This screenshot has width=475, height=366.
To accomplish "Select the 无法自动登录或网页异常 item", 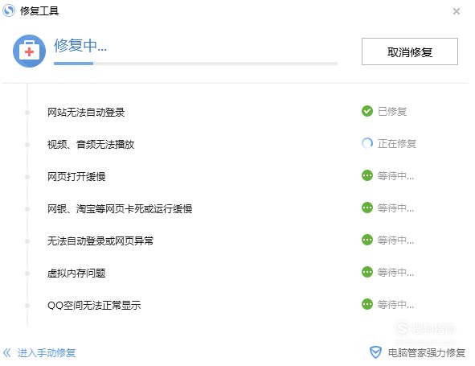I will pyautogui.click(x=100, y=241).
